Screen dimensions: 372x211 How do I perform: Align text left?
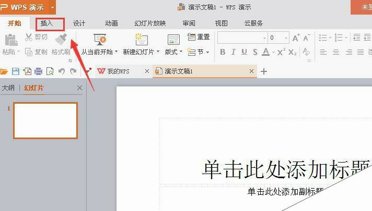(323, 52)
